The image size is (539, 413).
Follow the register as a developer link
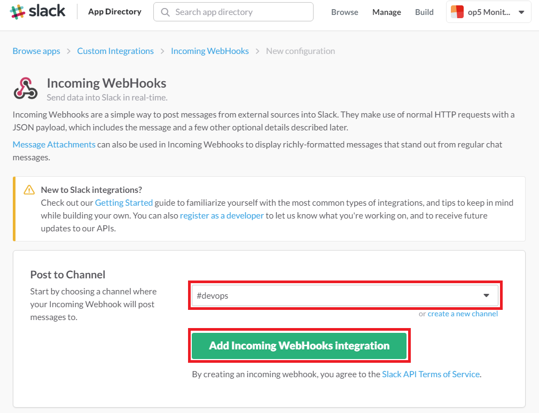point(222,216)
